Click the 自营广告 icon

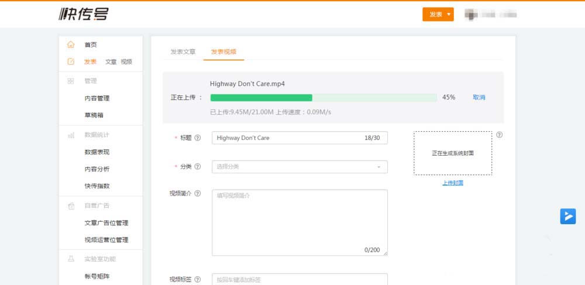pos(71,206)
